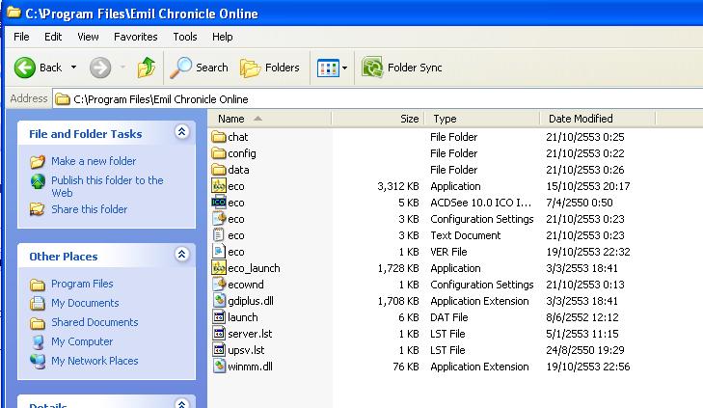
Task: Click the grey Forward arrow icon
Action: [100, 68]
